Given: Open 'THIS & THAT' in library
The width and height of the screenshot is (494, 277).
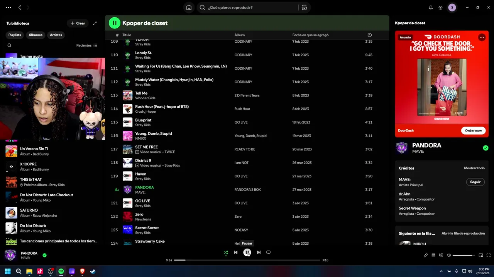Looking at the screenshot, I should [x=52, y=182].
